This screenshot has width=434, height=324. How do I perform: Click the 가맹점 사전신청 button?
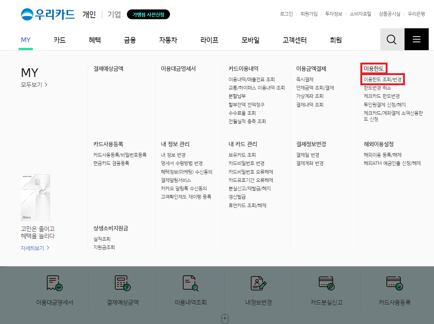(x=148, y=14)
